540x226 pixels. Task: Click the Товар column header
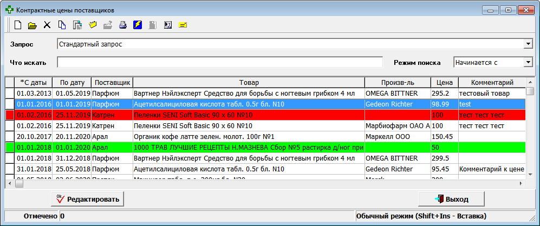click(249, 83)
